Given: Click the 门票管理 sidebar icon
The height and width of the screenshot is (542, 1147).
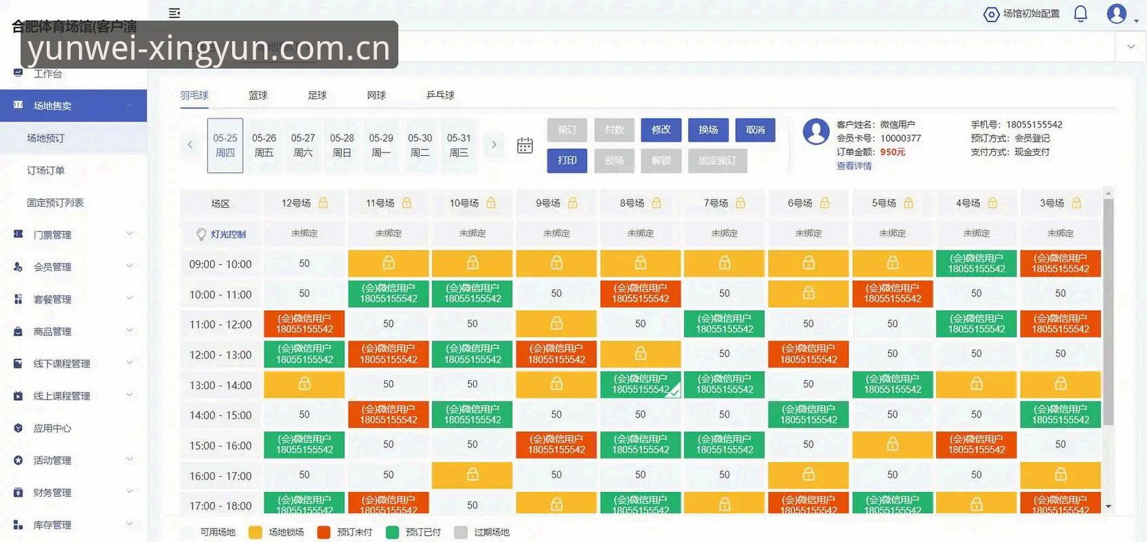Looking at the screenshot, I should [18, 235].
